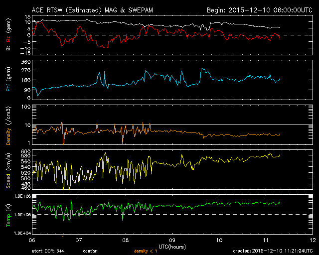
Task: Click the "5" tick on the Bt Bz axis
Action: point(29,28)
